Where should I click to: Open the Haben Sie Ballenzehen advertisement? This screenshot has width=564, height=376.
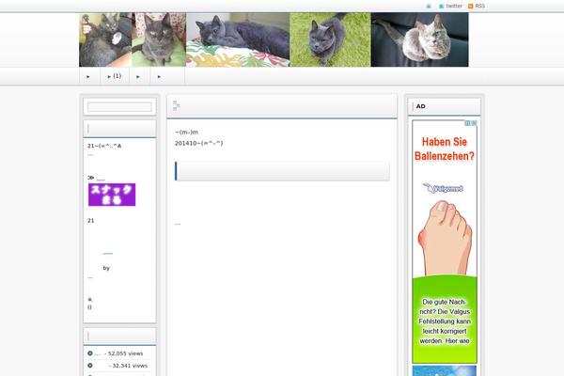point(445,242)
